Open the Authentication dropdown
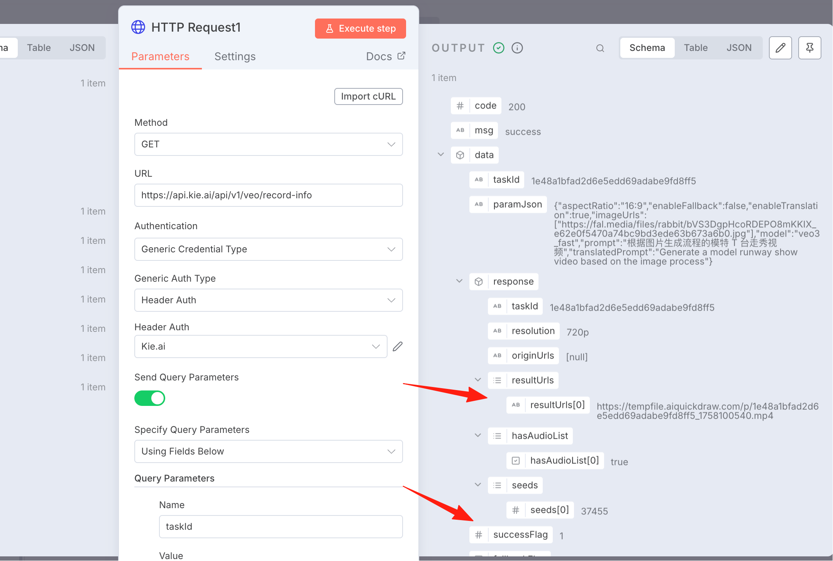This screenshot has height=561, width=833. click(x=268, y=249)
